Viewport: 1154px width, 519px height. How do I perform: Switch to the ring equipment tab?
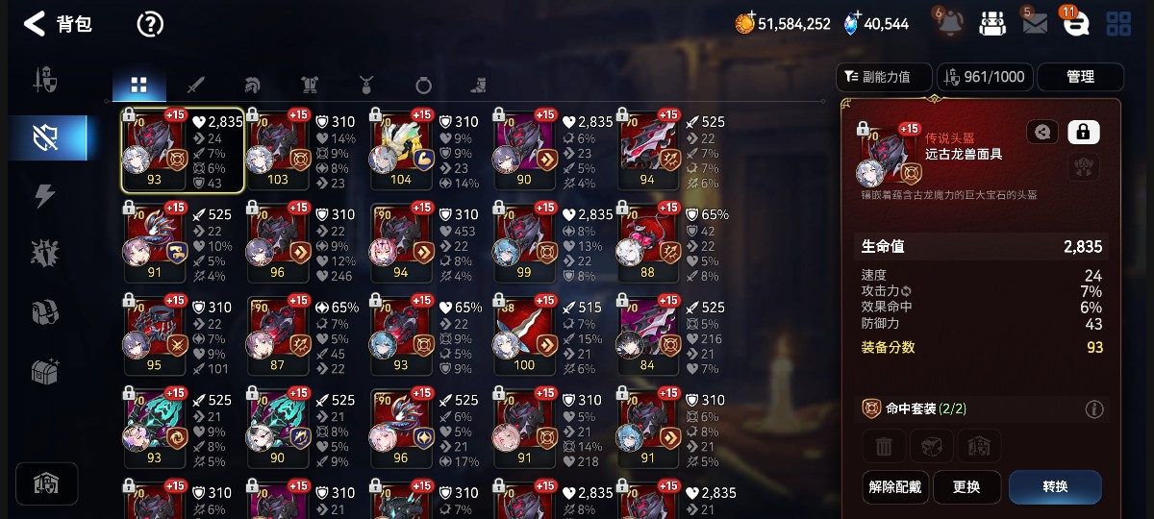pos(423,85)
